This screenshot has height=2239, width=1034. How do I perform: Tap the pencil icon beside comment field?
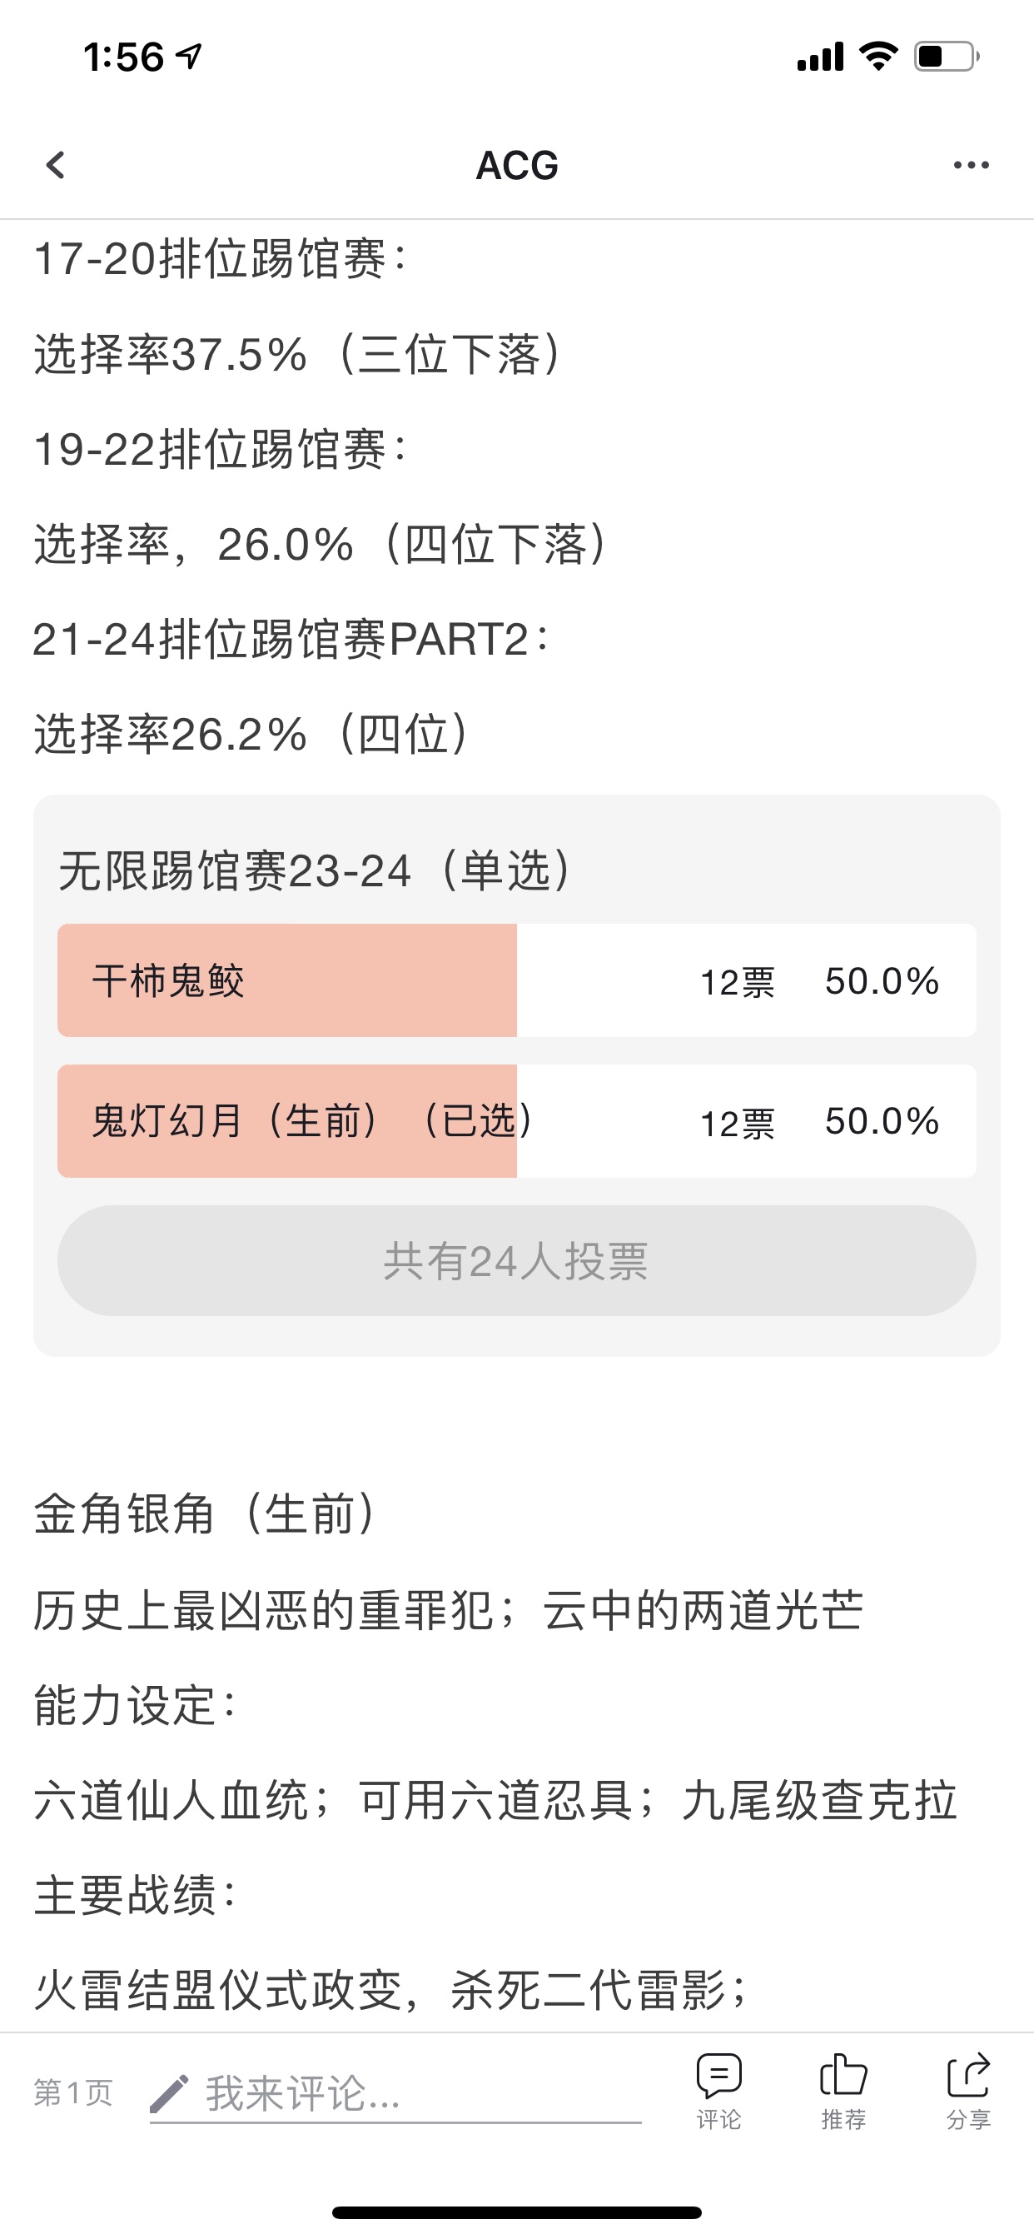click(170, 2094)
